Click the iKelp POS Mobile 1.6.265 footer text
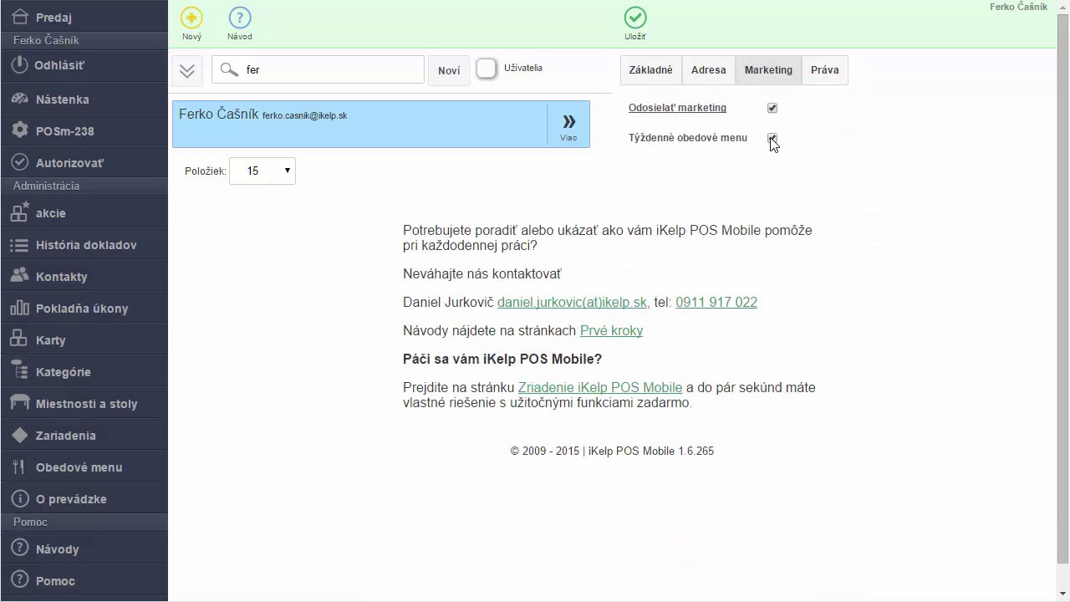Screen dimensions: 1070x602 click(651, 451)
